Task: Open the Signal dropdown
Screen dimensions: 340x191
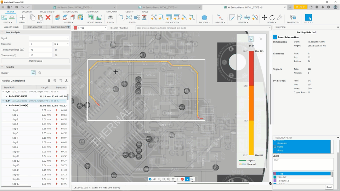Action: click(49, 38)
